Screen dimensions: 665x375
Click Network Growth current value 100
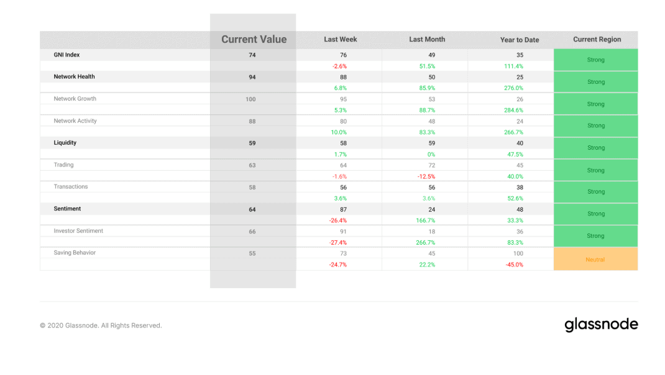tap(250, 99)
